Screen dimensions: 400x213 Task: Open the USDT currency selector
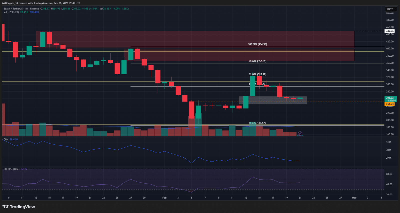(x=390, y=9)
